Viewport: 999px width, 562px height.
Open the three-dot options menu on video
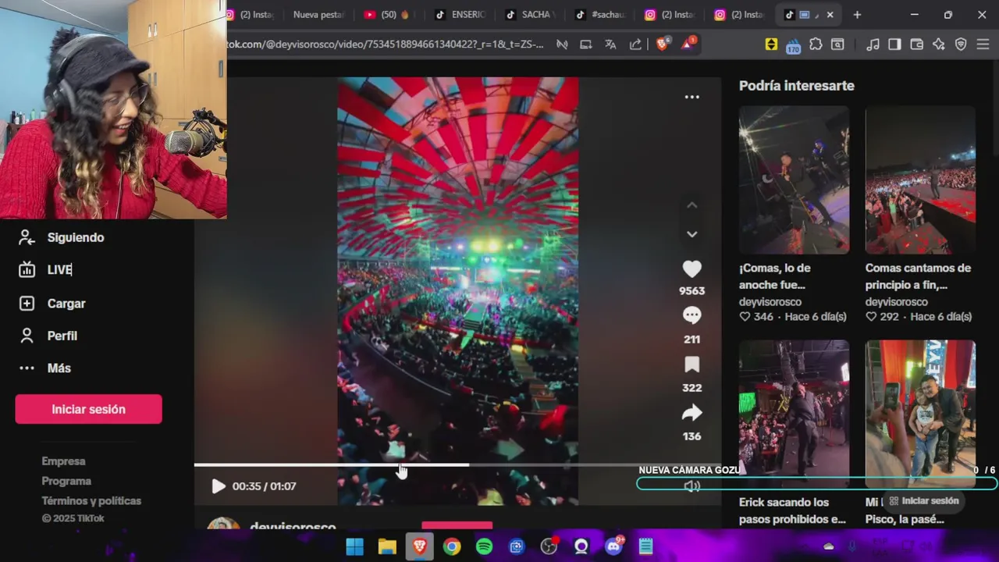tap(691, 97)
